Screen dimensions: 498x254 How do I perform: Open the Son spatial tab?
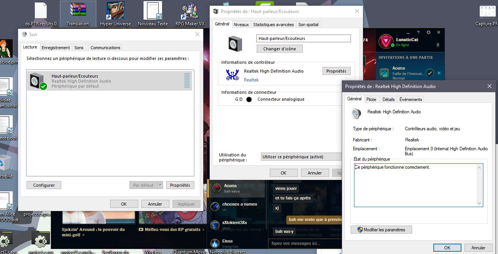tap(308, 25)
